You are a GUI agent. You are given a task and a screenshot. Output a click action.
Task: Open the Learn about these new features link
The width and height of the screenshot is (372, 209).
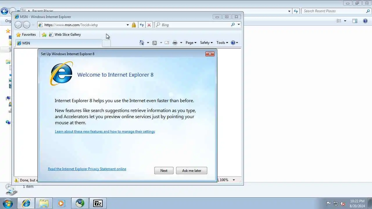(x=105, y=131)
